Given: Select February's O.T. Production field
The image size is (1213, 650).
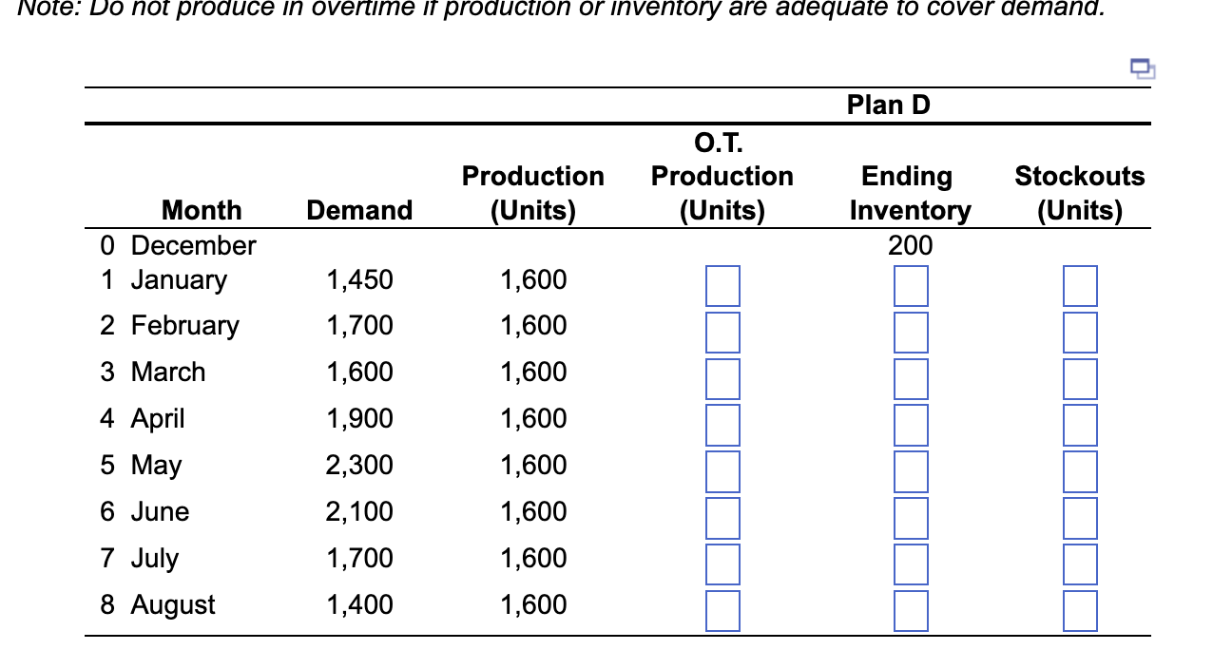Looking at the screenshot, I should coord(723,331).
